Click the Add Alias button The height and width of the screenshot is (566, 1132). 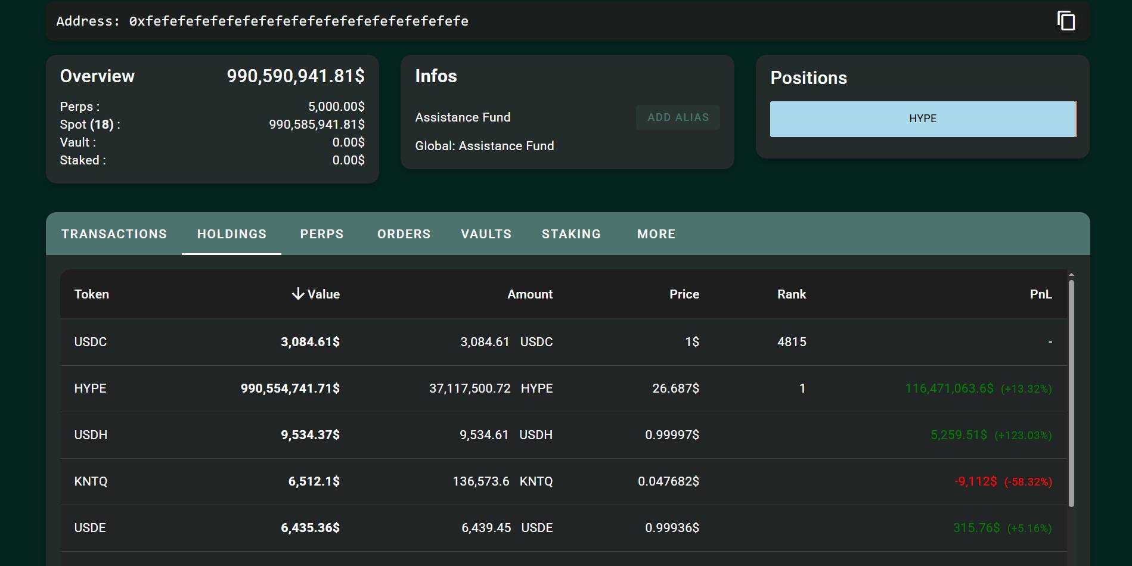(x=678, y=117)
